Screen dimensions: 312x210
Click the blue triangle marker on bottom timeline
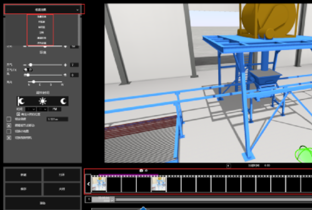[x=143, y=208]
